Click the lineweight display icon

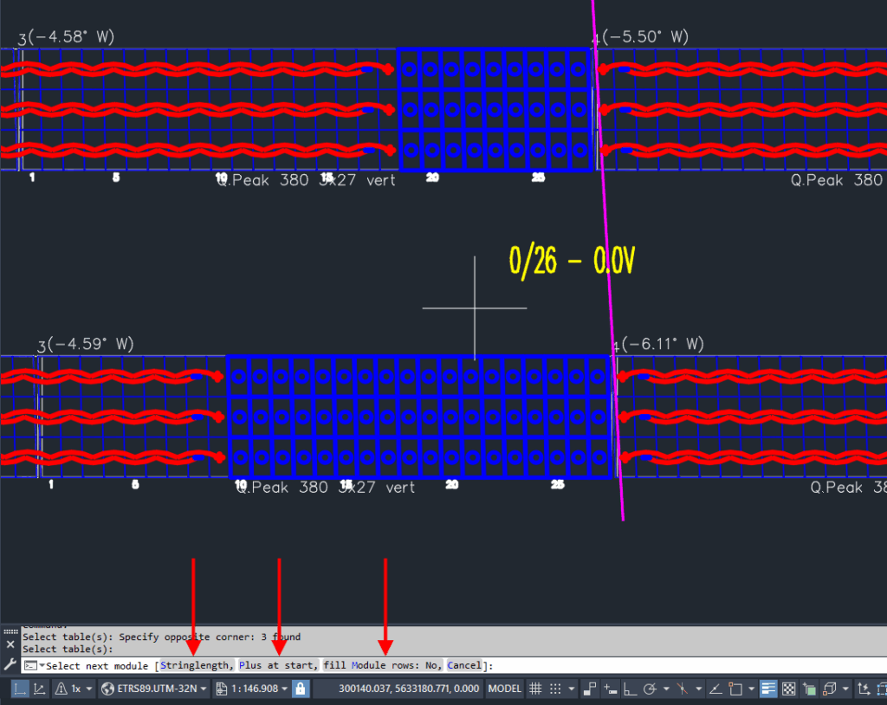point(767,689)
